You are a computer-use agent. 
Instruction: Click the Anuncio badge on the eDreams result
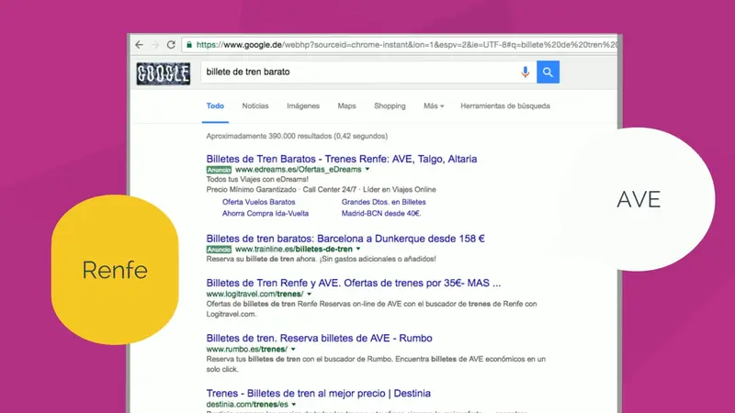tap(219, 170)
